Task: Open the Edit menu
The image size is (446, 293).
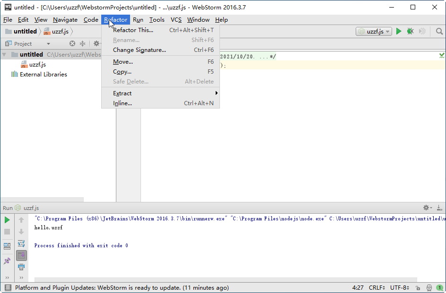Action: [x=23, y=19]
